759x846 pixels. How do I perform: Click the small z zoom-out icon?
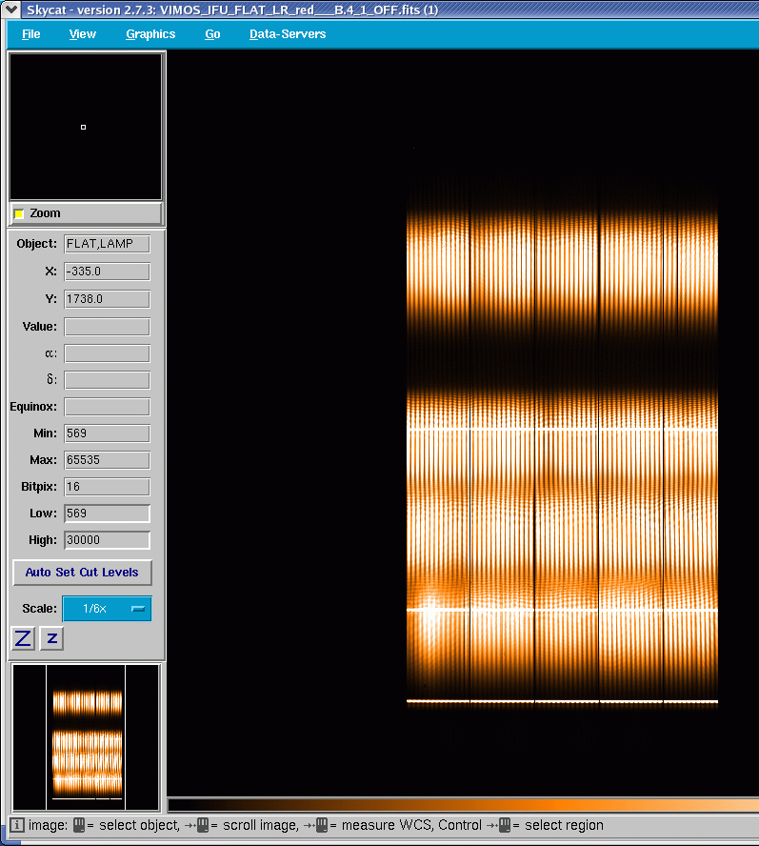click(x=52, y=638)
